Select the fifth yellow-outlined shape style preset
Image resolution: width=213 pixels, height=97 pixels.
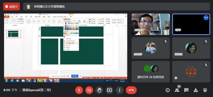pyautogui.click(x=49, y=21)
